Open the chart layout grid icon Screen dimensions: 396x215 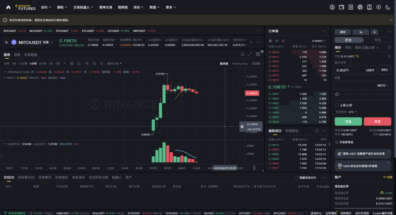click(258, 54)
